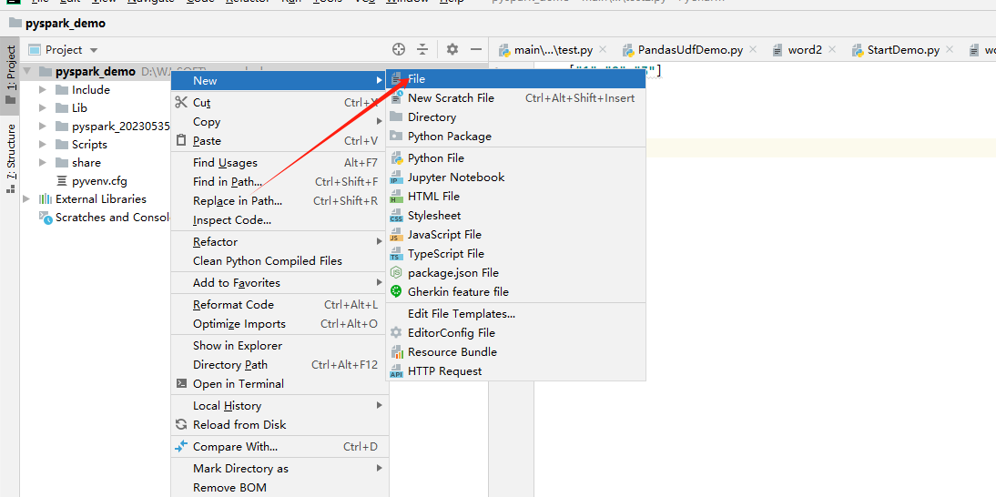Click the Jupyter Notebook file icon

[x=396, y=177]
